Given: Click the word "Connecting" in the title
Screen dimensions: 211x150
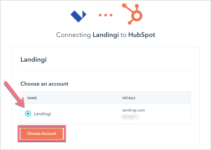Looking at the screenshot, I should click(74, 35).
